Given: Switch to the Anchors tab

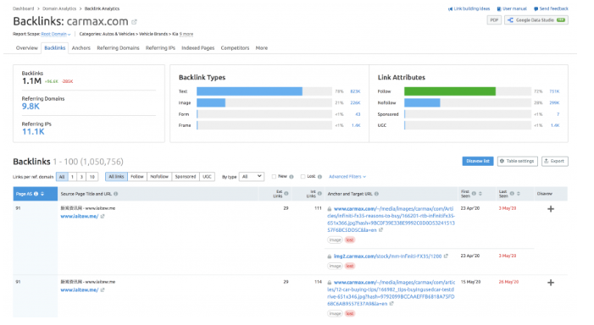Looking at the screenshot, I should click(81, 48).
